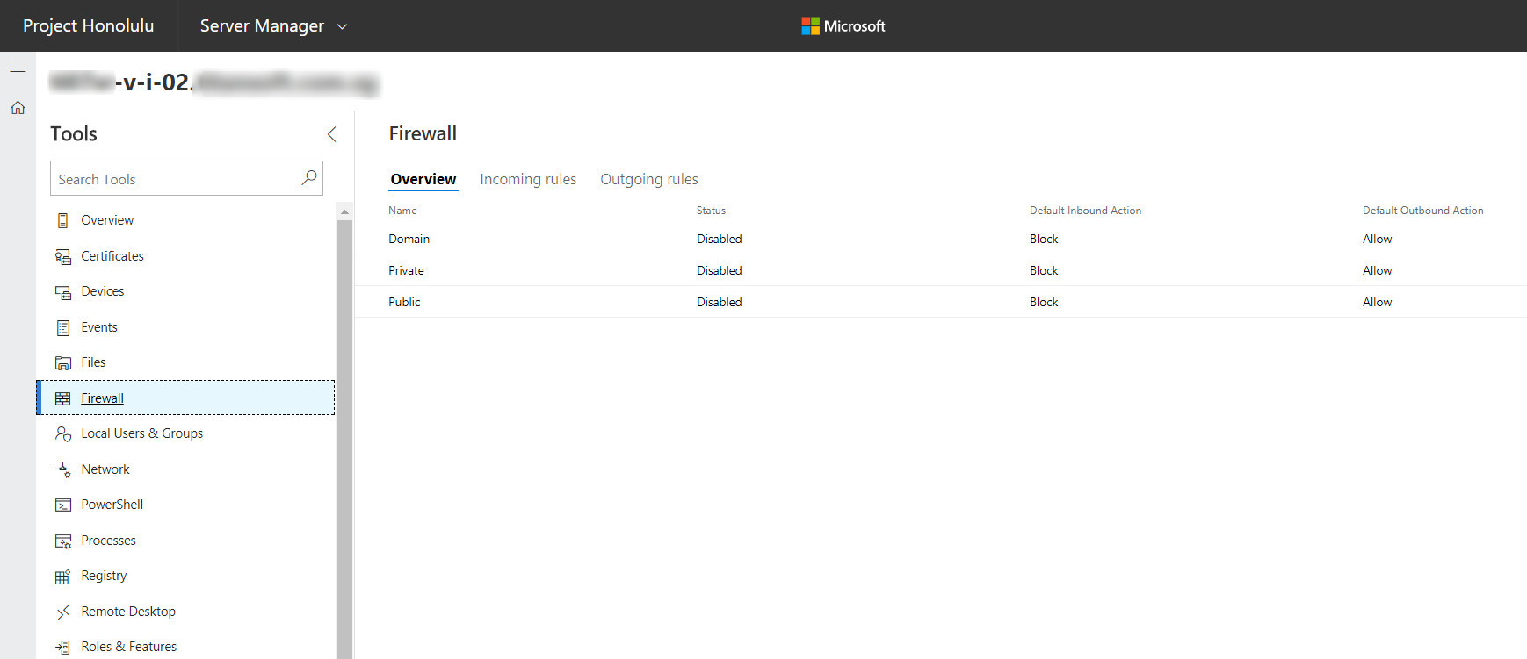Click the search magnifier icon in Tools
The height and width of the screenshot is (659, 1527).
tap(308, 178)
